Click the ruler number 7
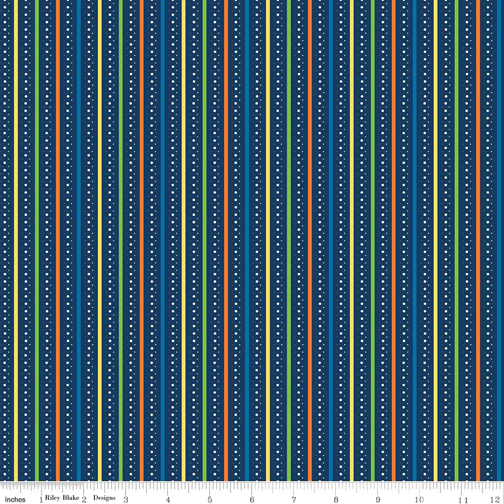Viewport: 504px width, 504px height. [x=294, y=500]
